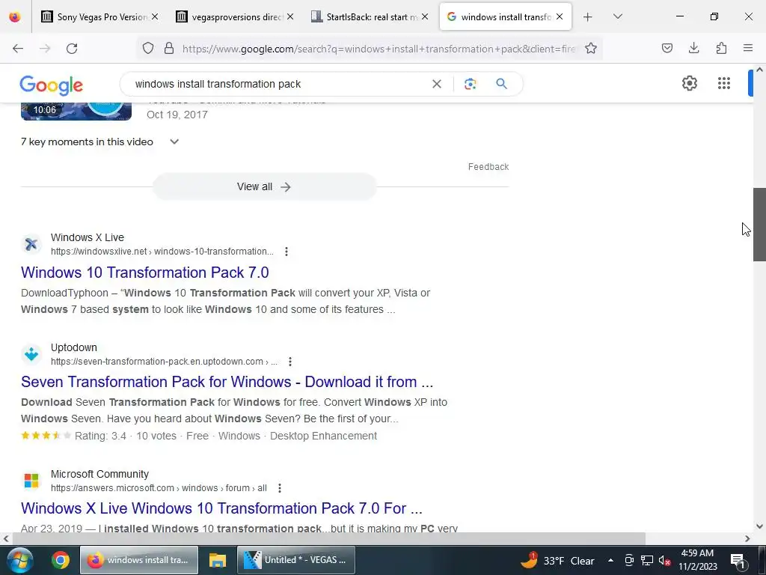Show hidden system tray icons
The height and width of the screenshot is (575, 766).
click(610, 561)
